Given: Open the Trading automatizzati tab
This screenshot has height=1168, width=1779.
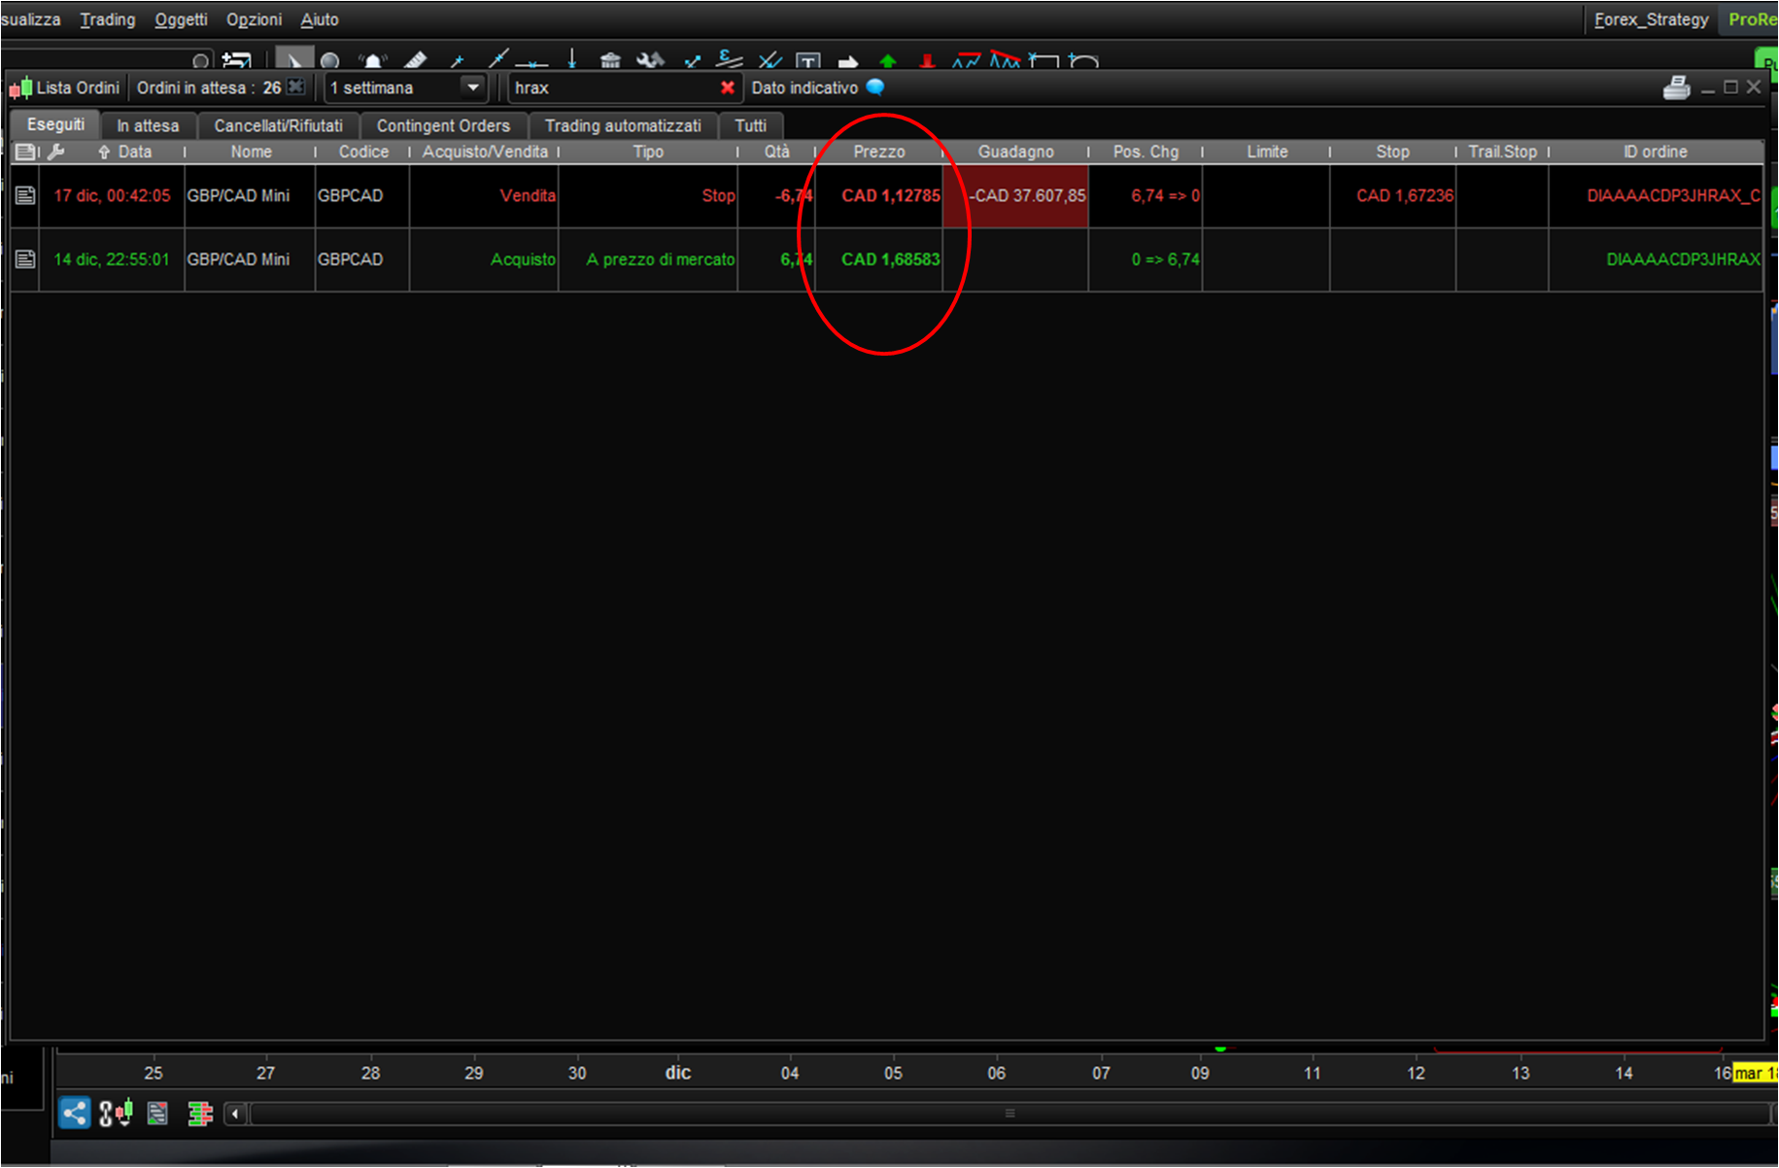Looking at the screenshot, I should [623, 125].
